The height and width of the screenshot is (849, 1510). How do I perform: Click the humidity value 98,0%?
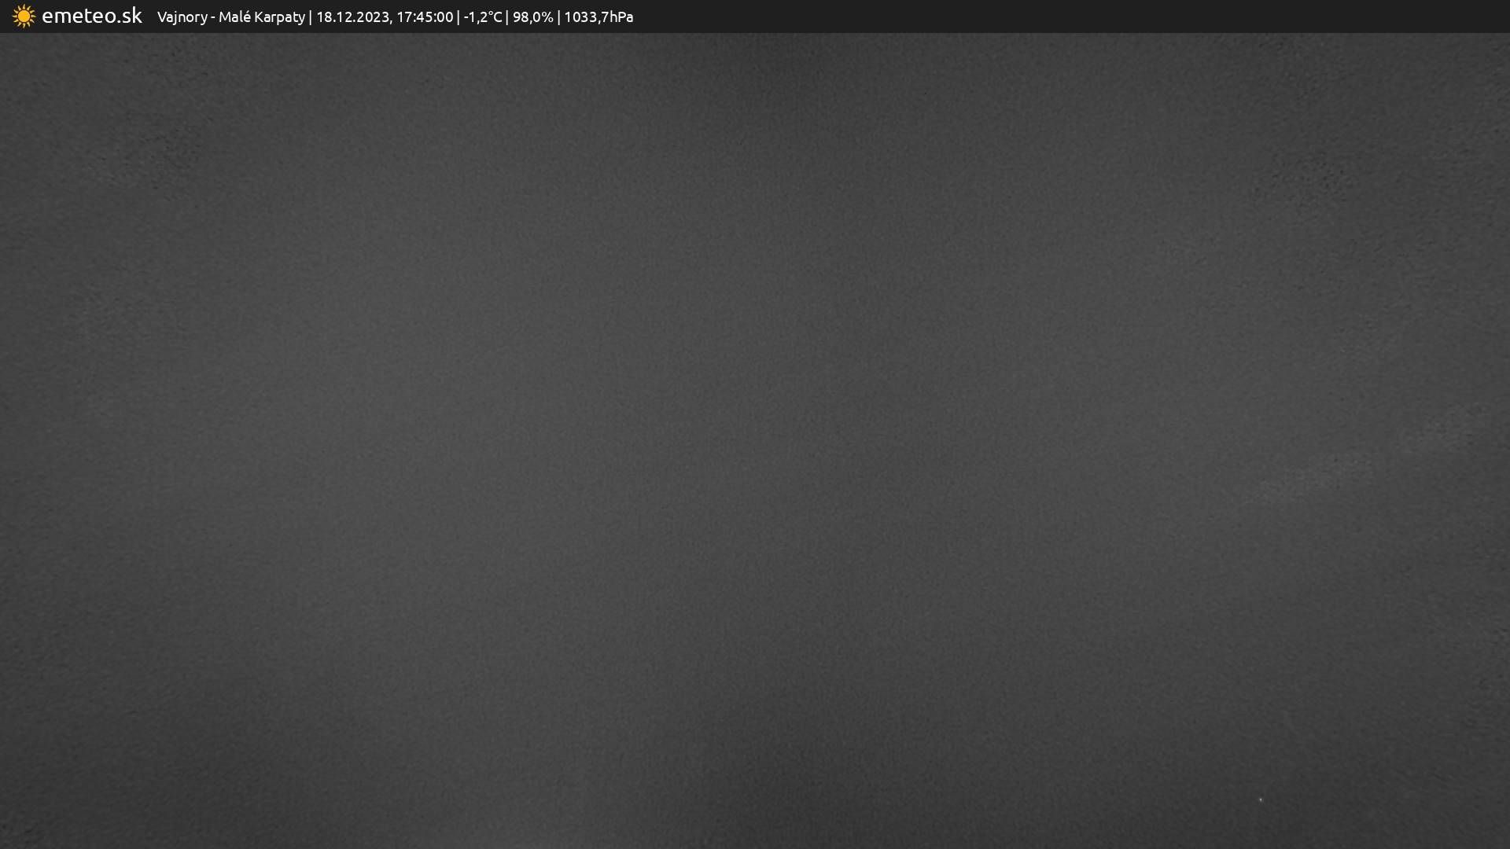point(532,17)
